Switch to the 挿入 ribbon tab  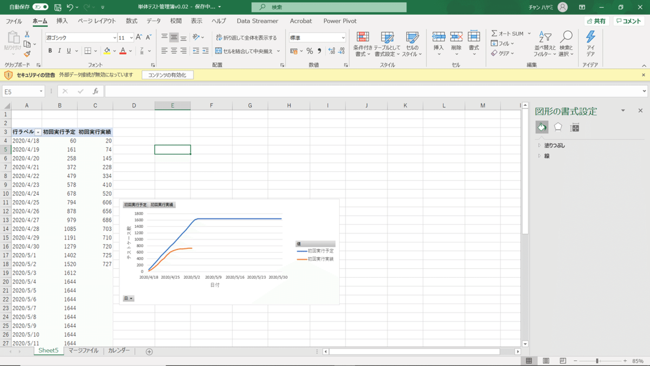(x=62, y=21)
